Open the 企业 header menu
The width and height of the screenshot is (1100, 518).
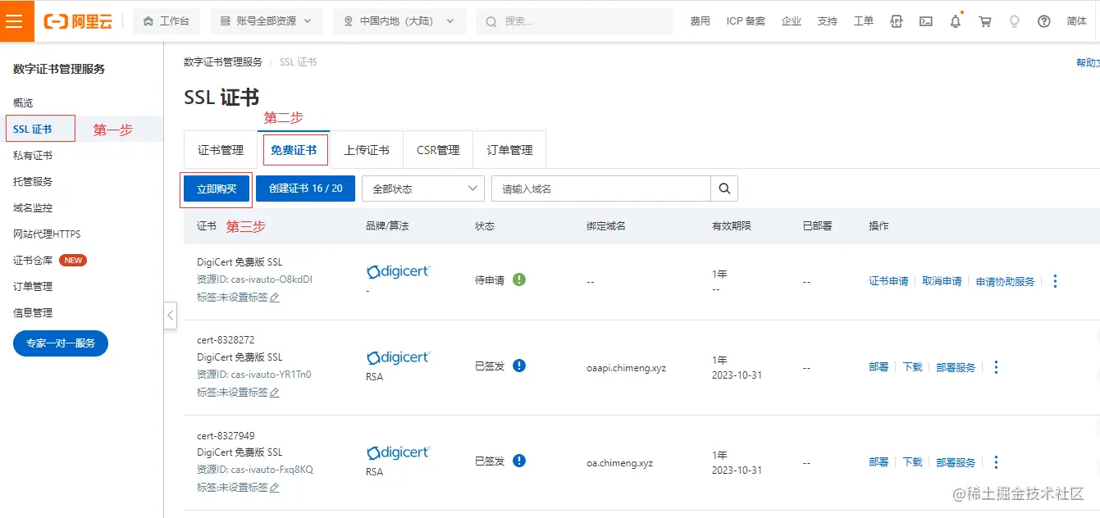[x=792, y=21]
